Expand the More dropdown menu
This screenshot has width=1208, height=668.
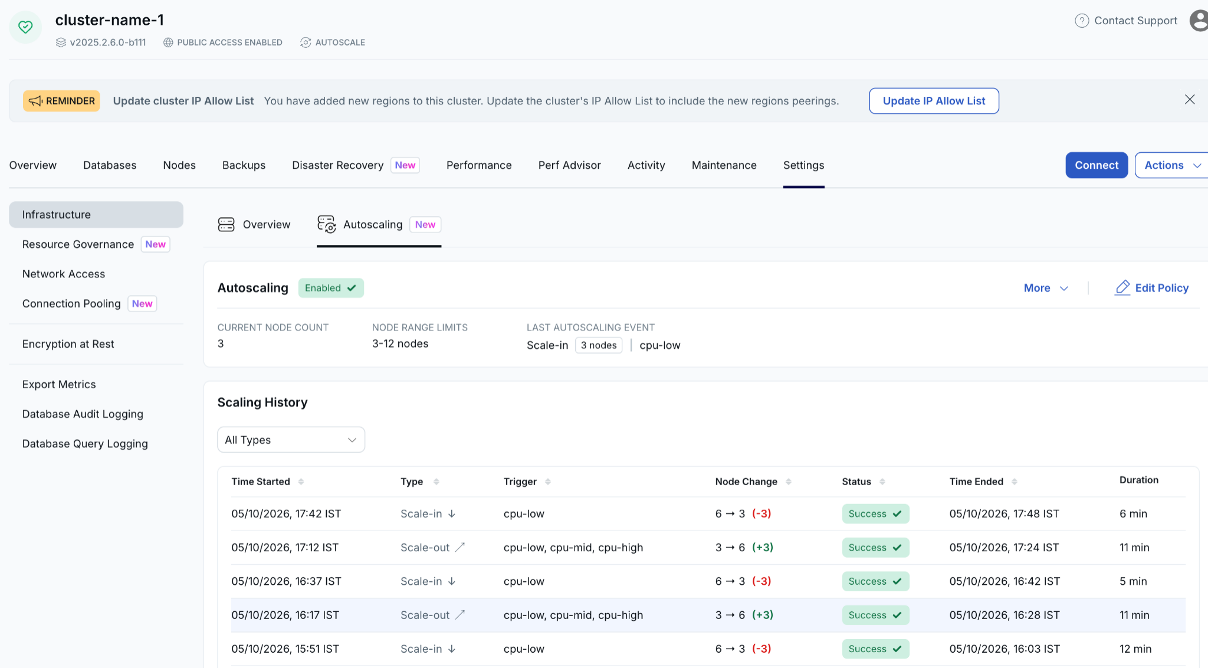[1046, 288]
